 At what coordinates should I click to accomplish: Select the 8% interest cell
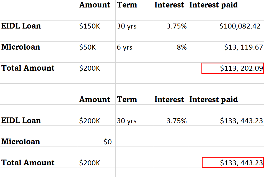(x=170, y=47)
